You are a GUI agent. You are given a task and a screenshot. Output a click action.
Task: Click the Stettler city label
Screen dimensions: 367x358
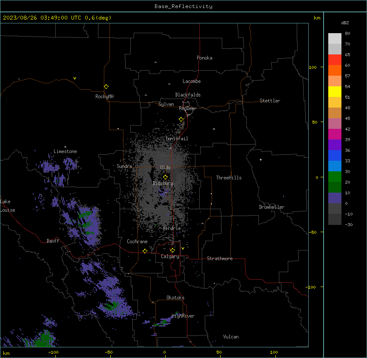(270, 101)
